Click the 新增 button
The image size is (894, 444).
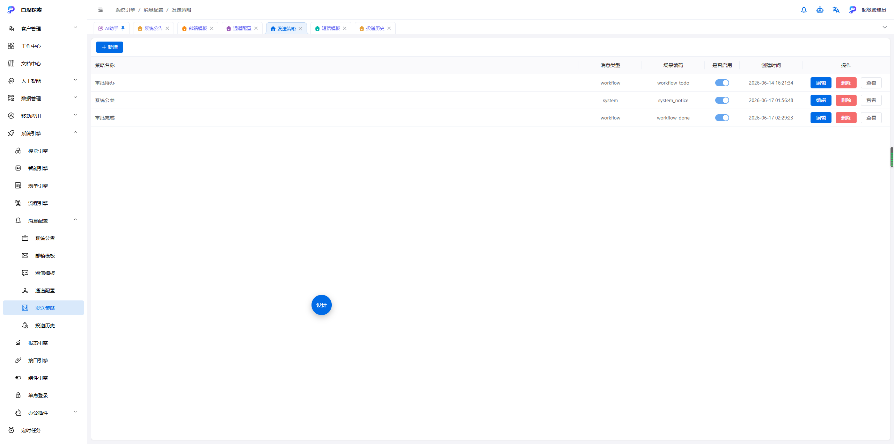pyautogui.click(x=110, y=47)
